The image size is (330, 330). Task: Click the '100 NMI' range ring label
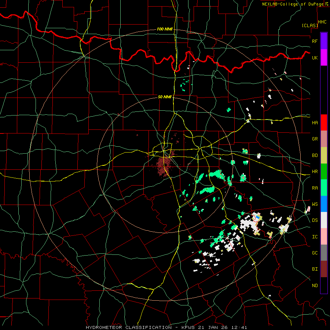coord(165,29)
